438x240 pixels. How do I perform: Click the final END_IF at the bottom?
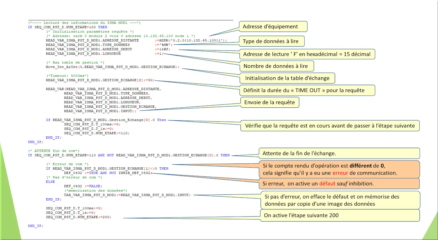point(36,226)
